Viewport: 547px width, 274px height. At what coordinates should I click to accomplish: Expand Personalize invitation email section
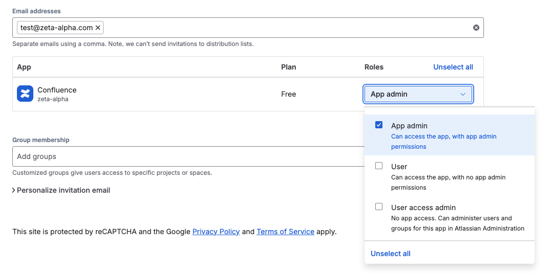click(62, 190)
